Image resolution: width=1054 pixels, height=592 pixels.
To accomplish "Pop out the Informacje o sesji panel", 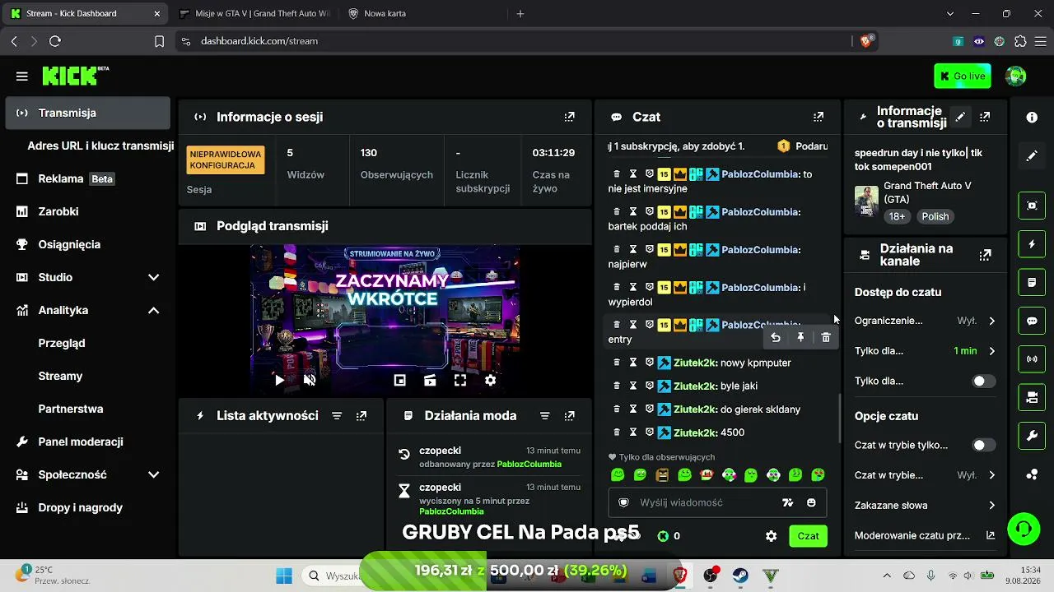I will click(x=569, y=117).
